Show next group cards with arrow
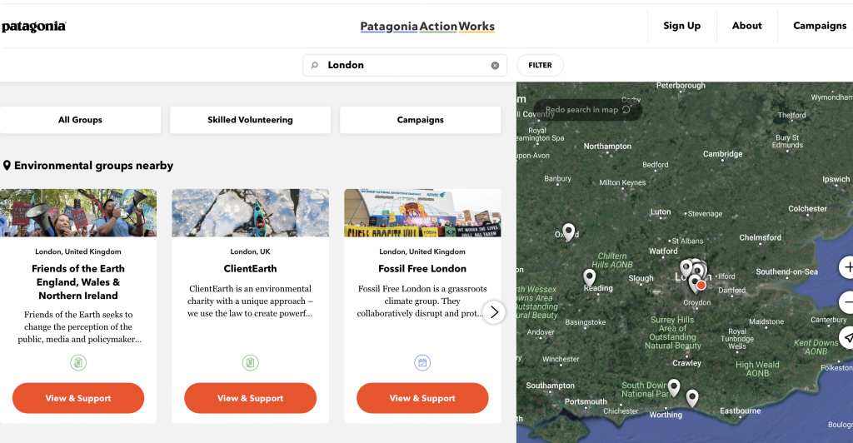Screen dimensions: 853x443 494,312
